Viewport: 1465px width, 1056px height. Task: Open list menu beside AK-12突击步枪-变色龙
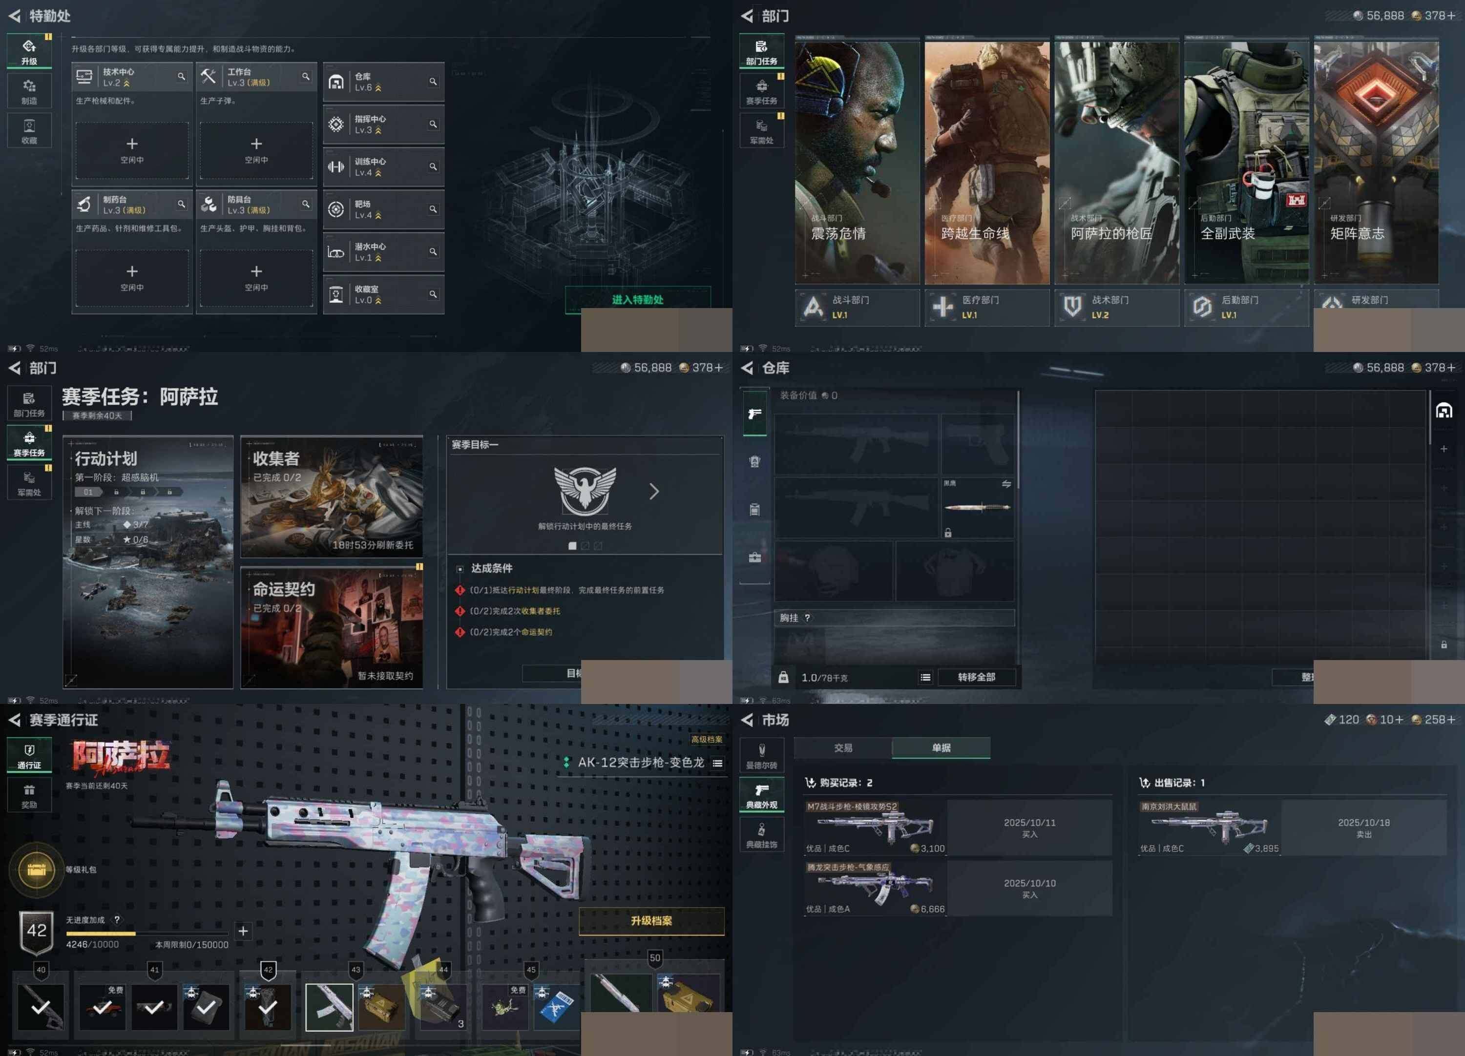point(717,763)
